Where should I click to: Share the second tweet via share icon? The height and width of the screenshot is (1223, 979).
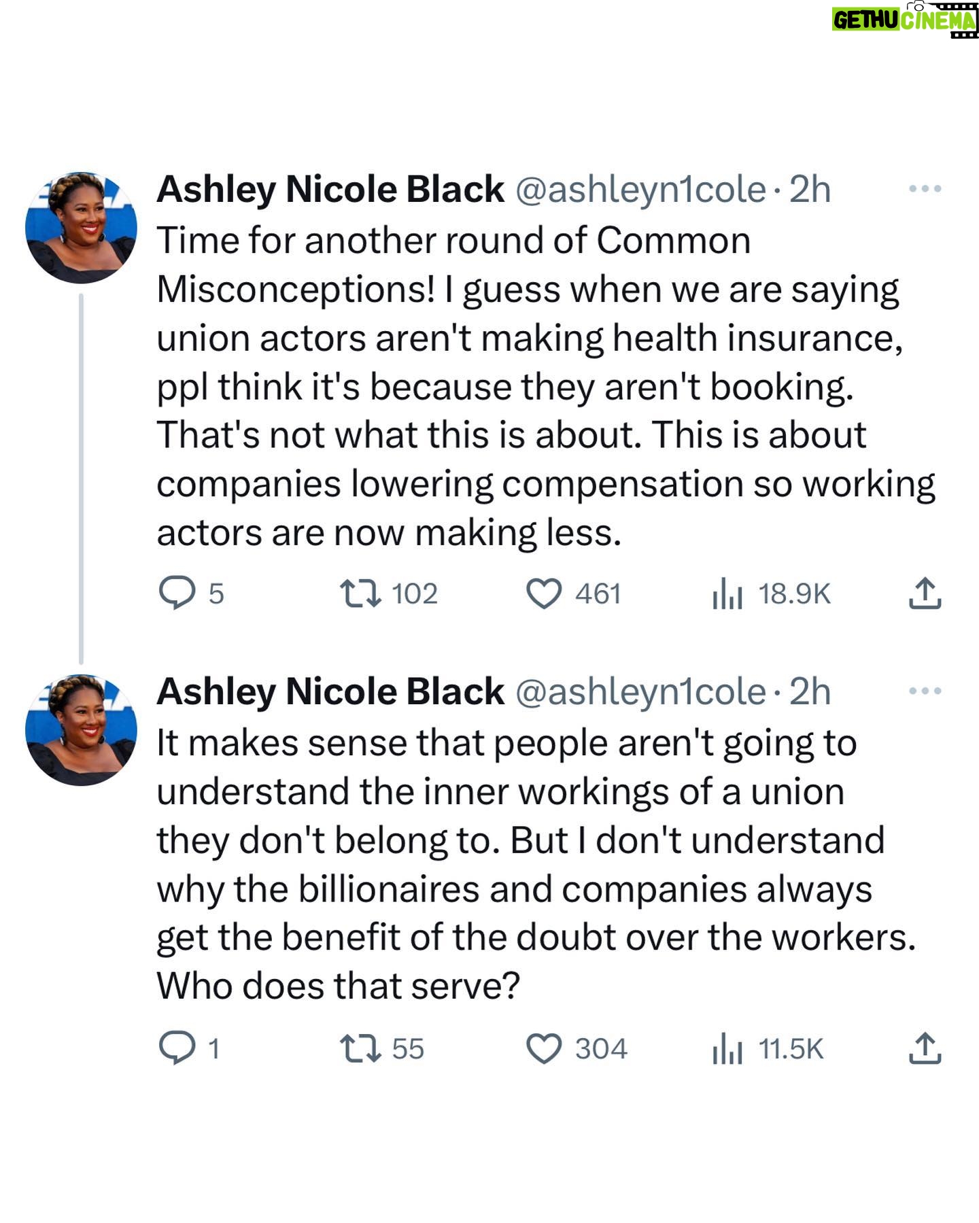click(x=925, y=1048)
